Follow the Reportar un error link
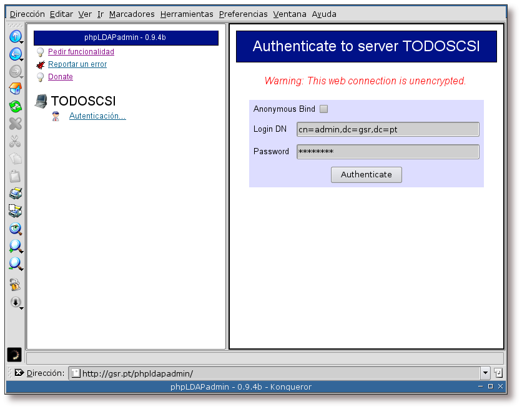Viewport: 522px width, 409px height. (x=77, y=64)
